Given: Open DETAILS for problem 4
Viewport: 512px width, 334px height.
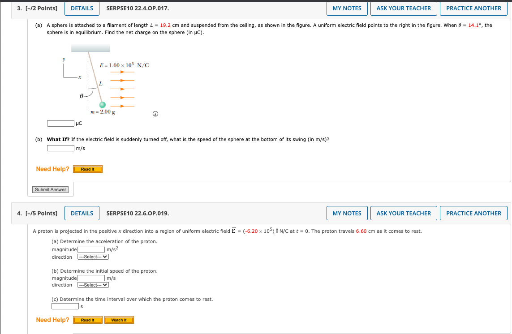Looking at the screenshot, I should tap(82, 213).
